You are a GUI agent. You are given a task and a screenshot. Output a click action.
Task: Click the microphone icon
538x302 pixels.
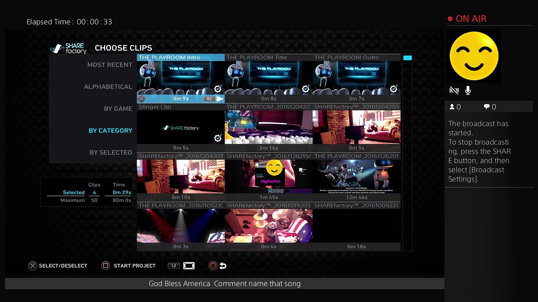468,90
